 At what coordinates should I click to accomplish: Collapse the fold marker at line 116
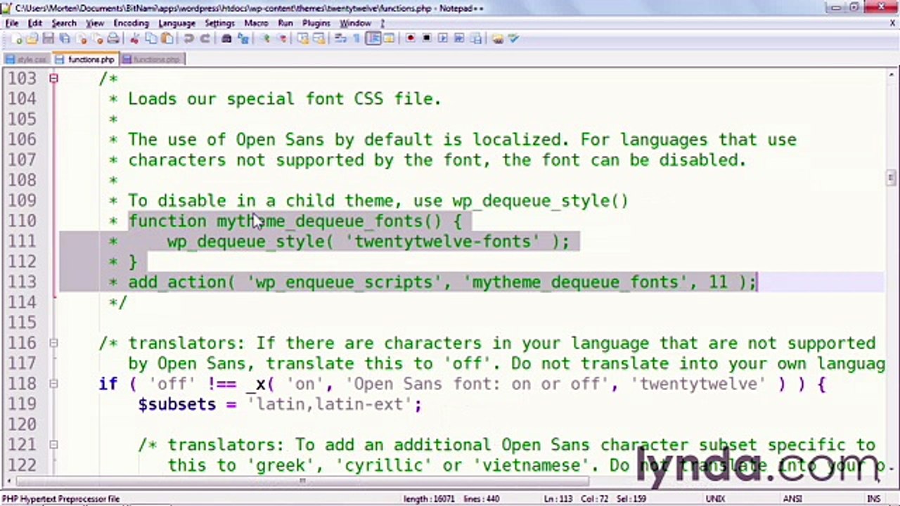tap(53, 343)
